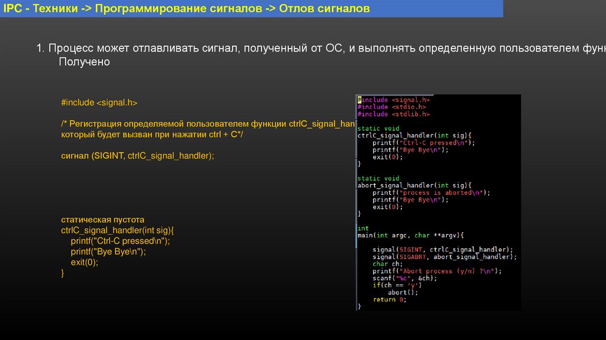Image resolution: width=606 pixels, height=340 pixels.
Task: Click "return 0;" in the terminal code
Action: pos(389,299)
